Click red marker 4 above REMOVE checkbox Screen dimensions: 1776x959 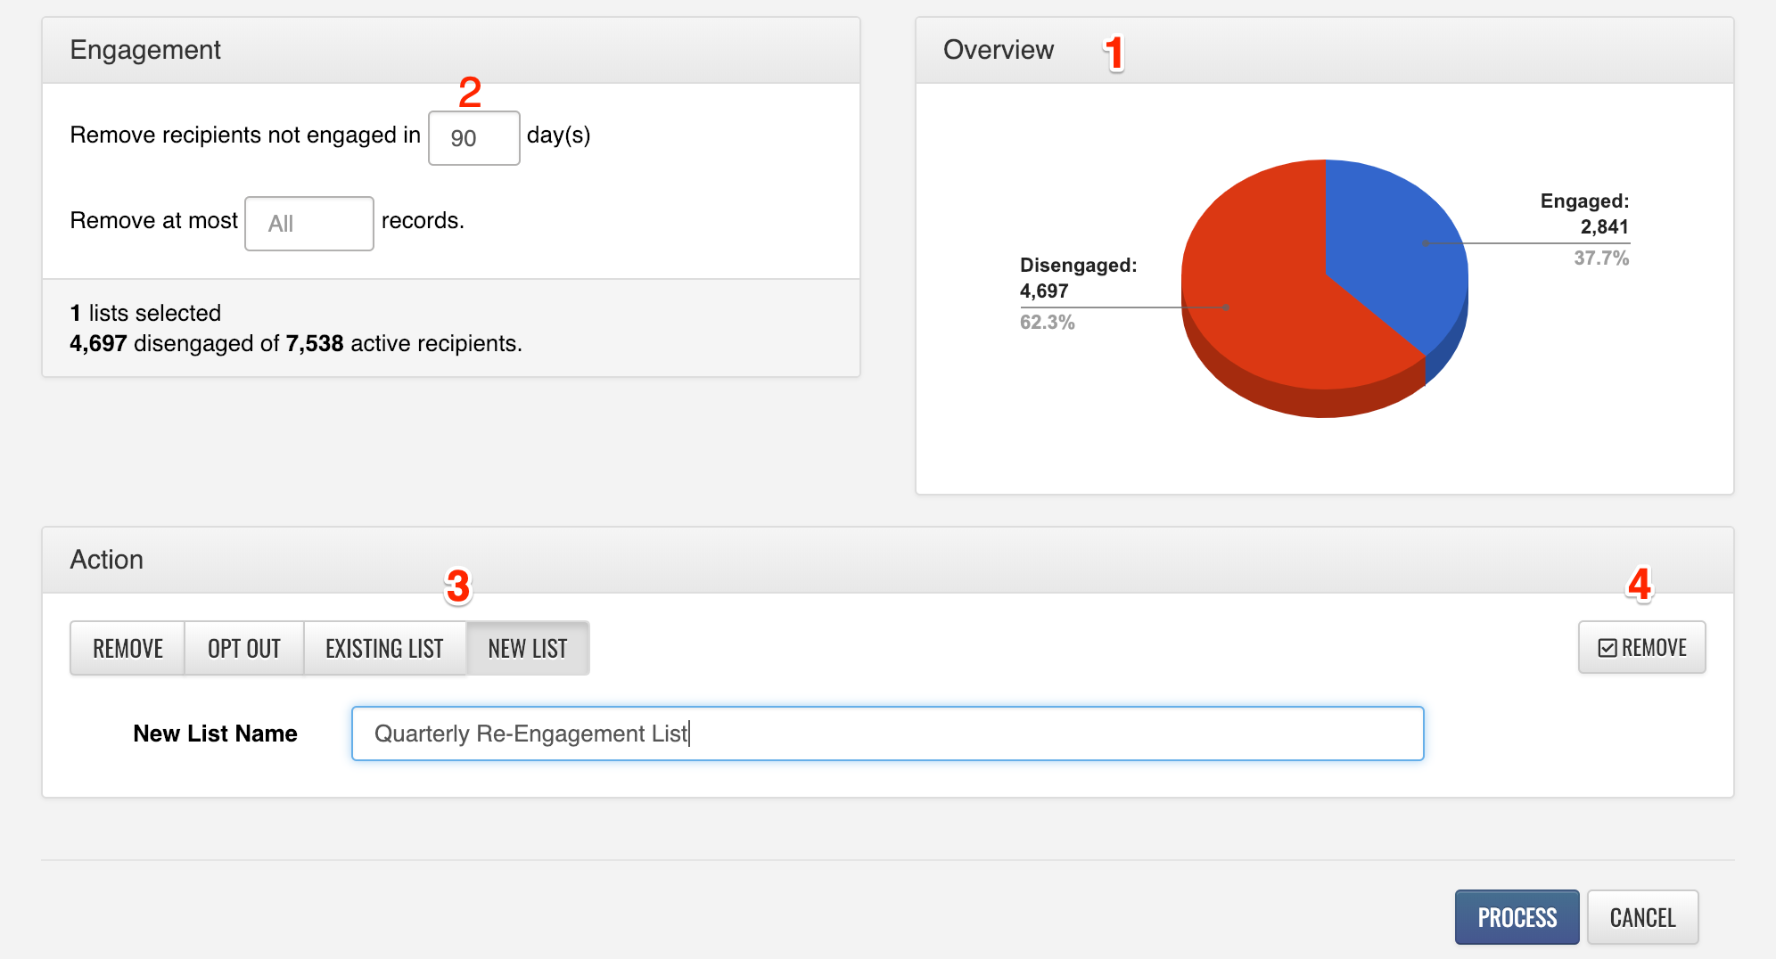(1640, 585)
